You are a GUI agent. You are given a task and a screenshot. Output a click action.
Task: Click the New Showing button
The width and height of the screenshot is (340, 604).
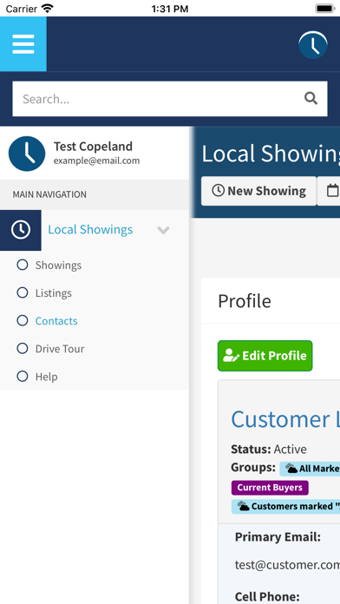pyautogui.click(x=258, y=191)
